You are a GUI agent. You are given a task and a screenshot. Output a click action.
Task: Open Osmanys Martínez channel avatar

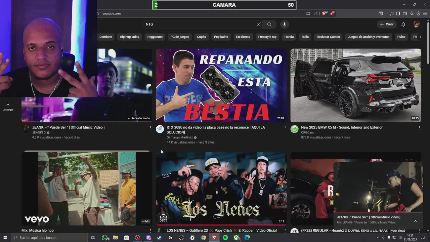[160, 129]
